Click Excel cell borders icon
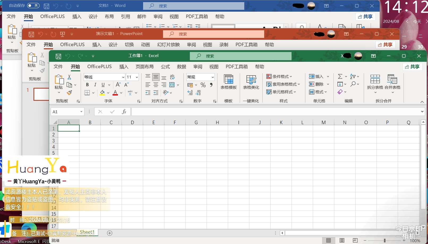This screenshot has height=244, width=428. click(87, 93)
